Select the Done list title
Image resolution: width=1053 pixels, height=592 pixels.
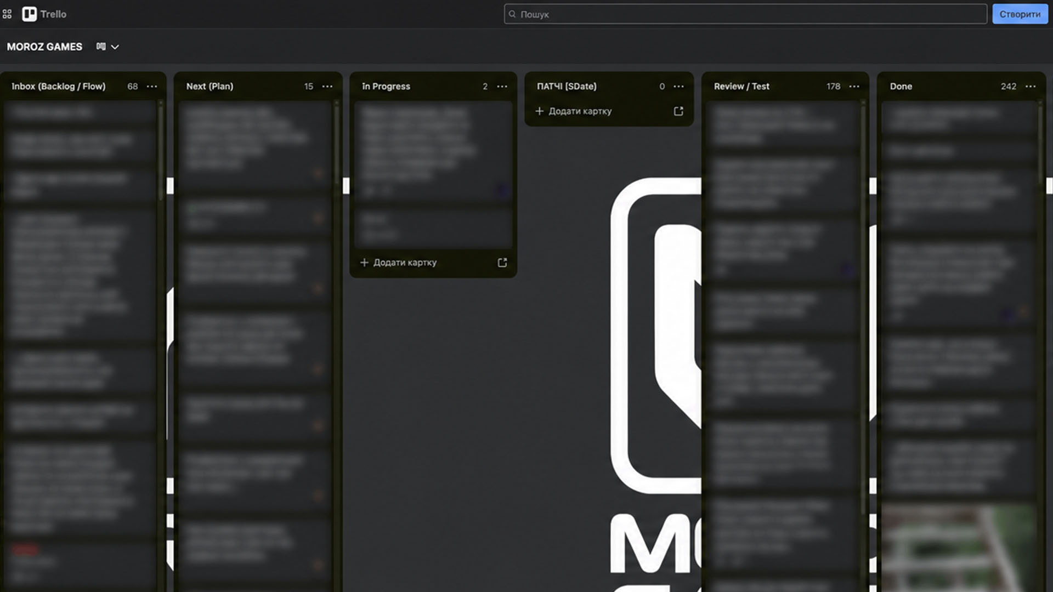click(x=901, y=87)
